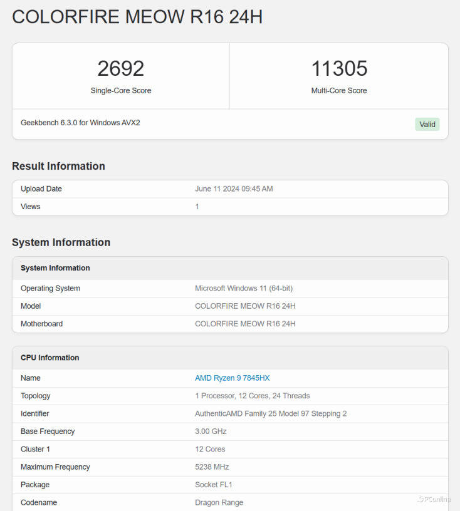Select the 3.00 GHz value
This screenshot has height=511, width=460.
211,431
